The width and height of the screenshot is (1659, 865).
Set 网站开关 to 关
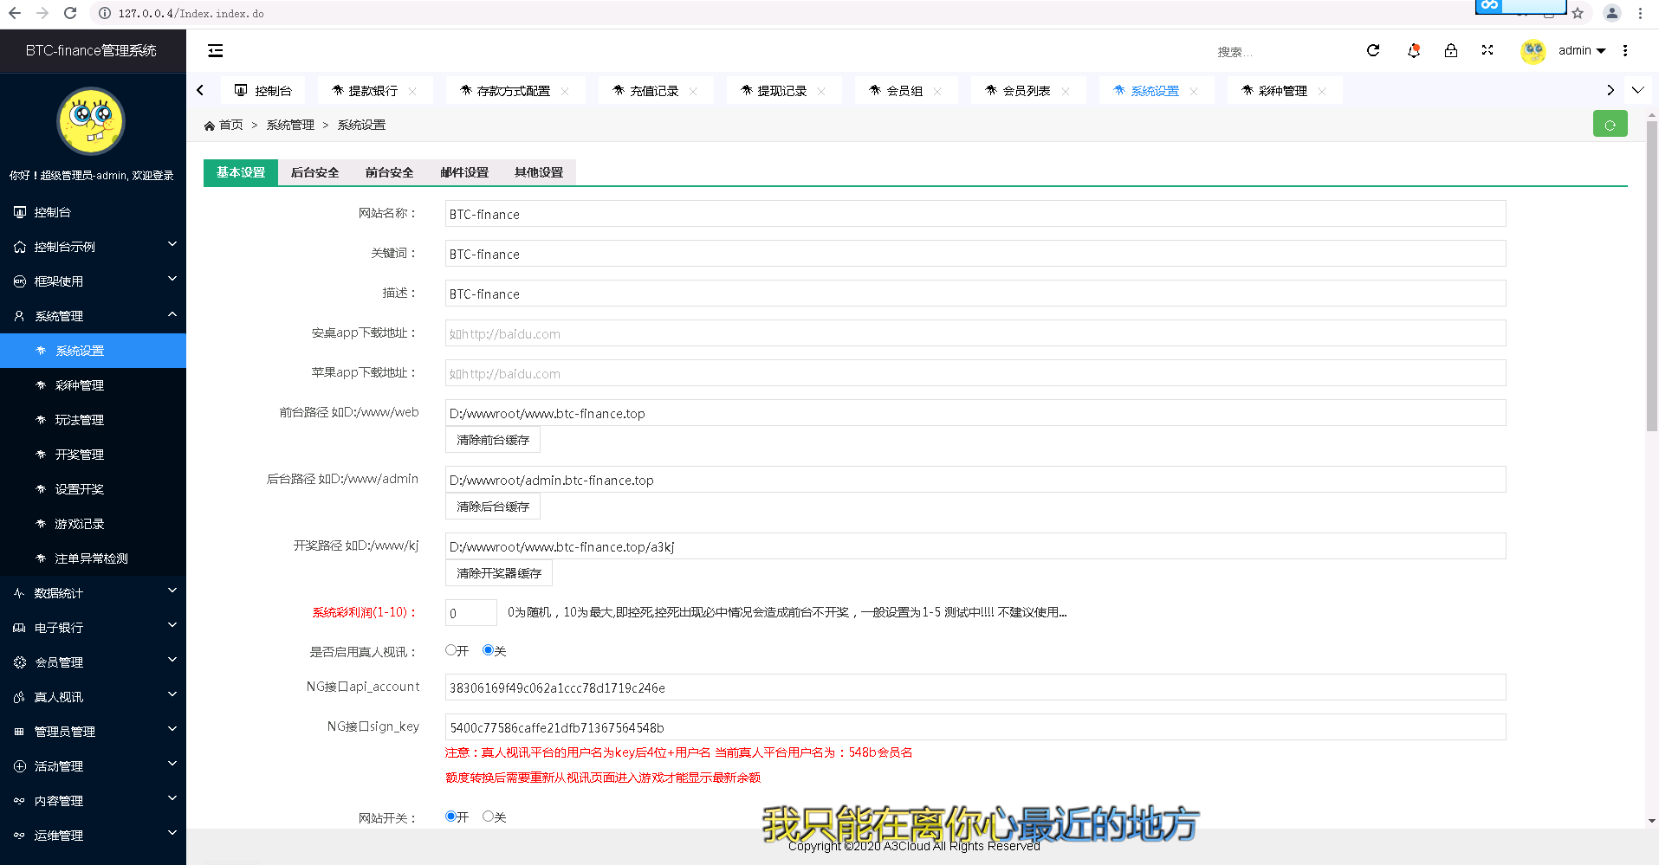click(x=489, y=817)
